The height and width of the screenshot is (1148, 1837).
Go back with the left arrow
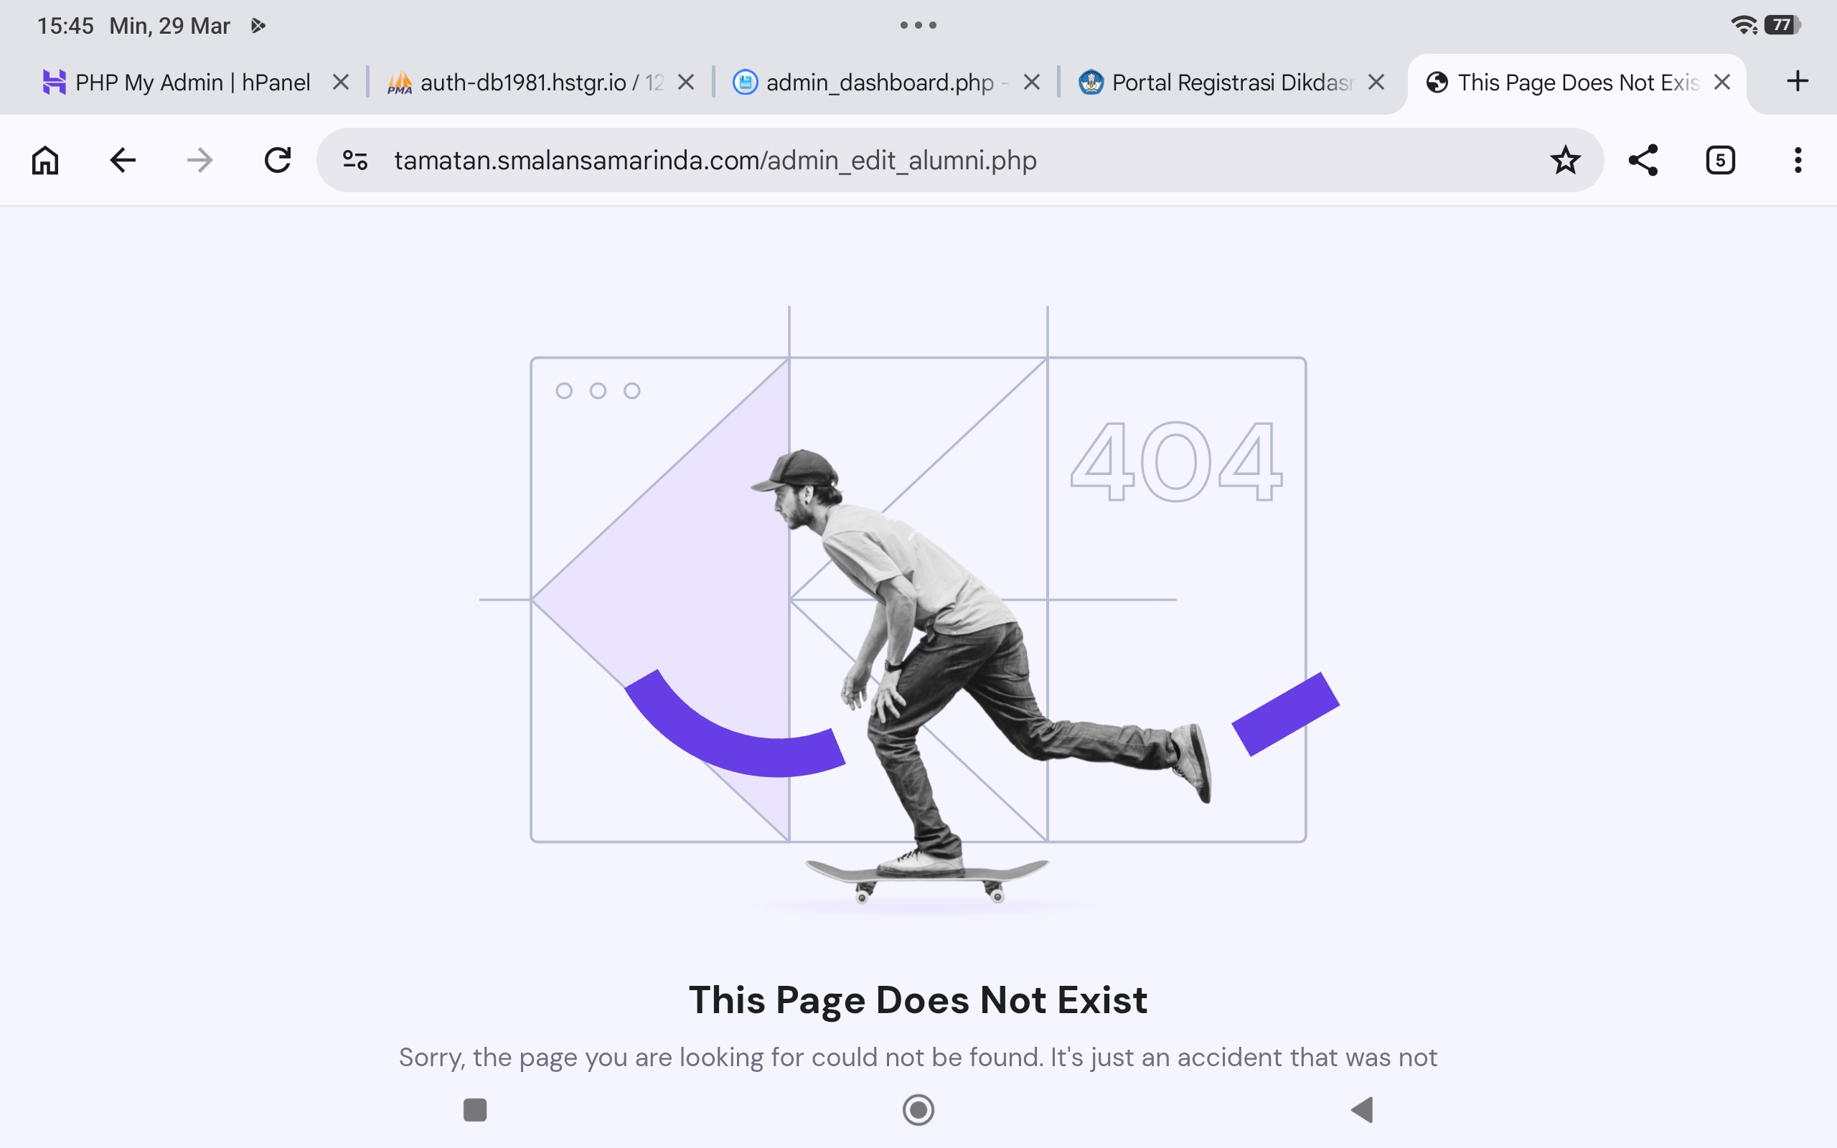(122, 160)
